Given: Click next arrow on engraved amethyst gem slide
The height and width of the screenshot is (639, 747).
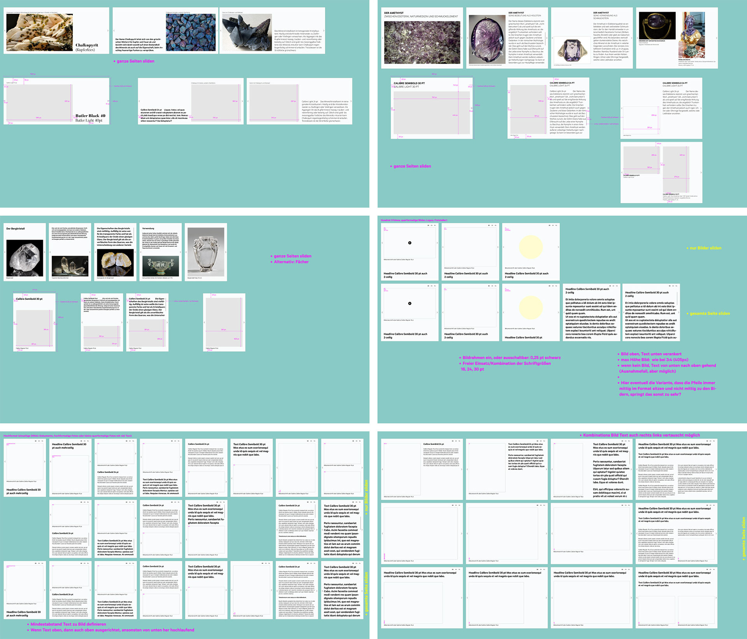Looking at the screenshot, I should point(546,38).
